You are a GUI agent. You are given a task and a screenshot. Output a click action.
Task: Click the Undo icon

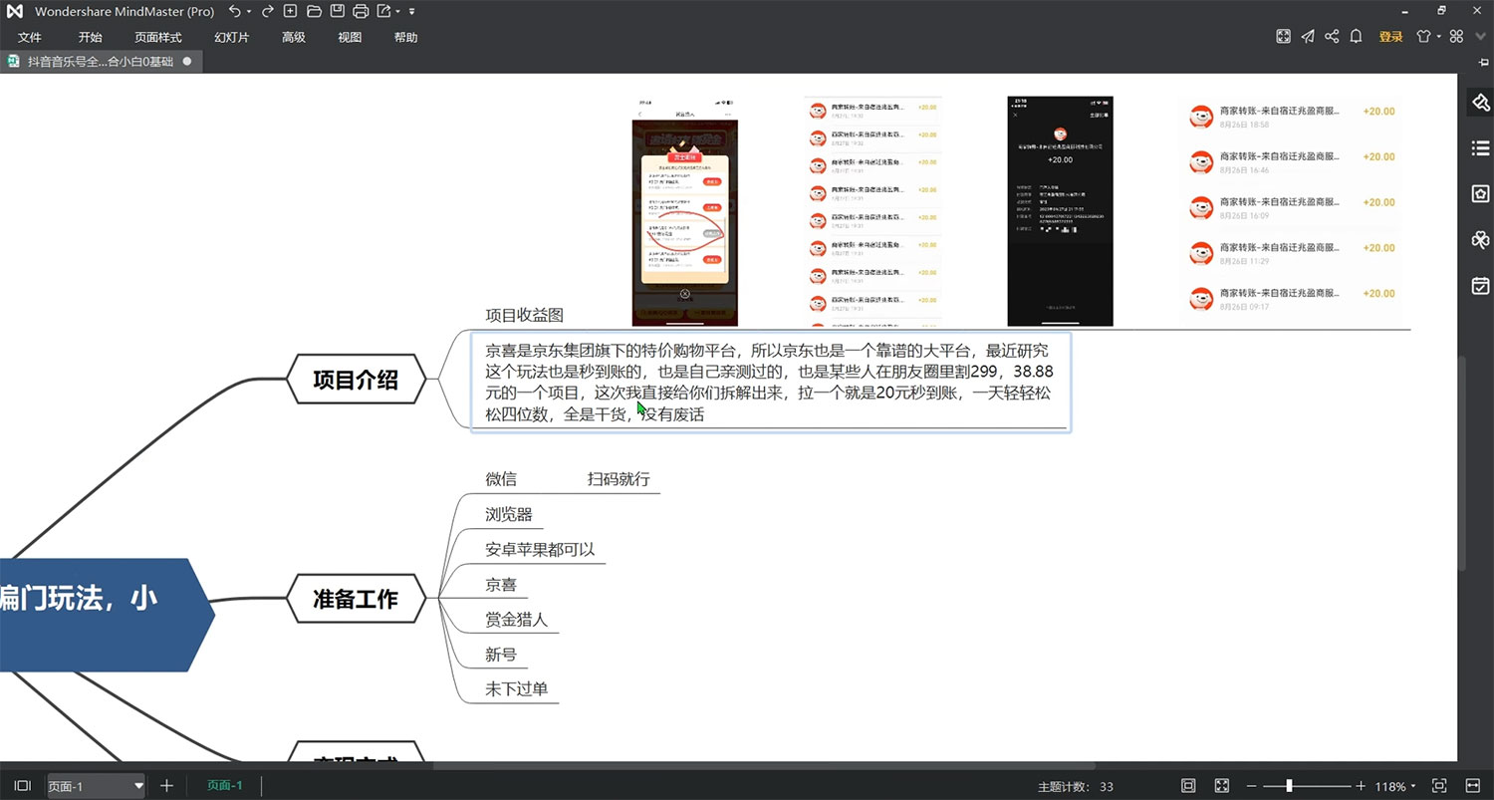coord(232,11)
